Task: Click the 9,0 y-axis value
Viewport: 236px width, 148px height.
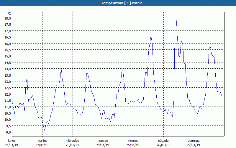Action: point(9,132)
